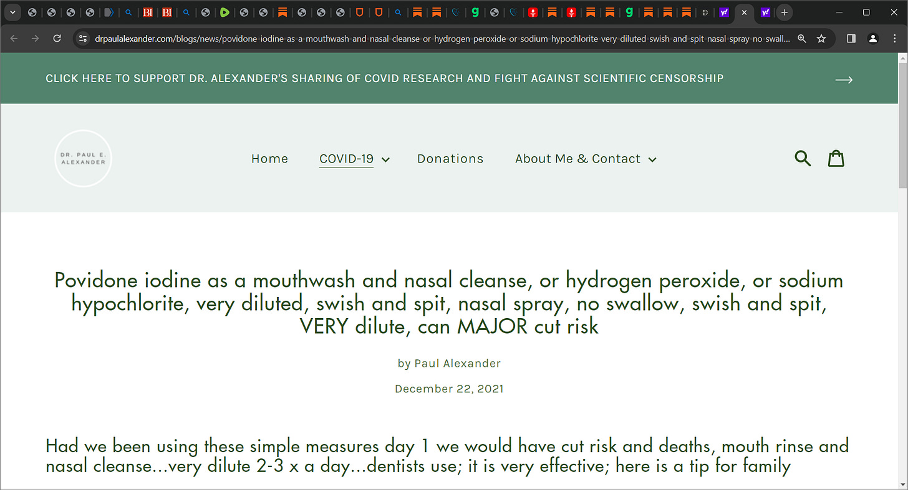This screenshot has width=908, height=490.
Task: Click the December 22, 2021 date
Action: click(x=449, y=389)
